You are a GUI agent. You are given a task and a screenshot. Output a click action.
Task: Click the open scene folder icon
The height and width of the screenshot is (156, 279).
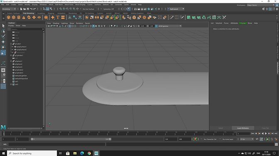point(24,9)
